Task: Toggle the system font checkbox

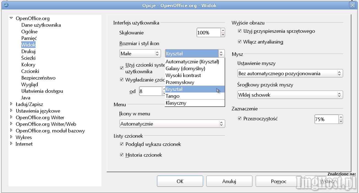Action: [122, 68]
